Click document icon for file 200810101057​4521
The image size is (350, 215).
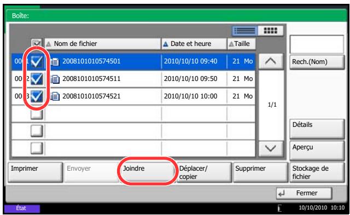click(55, 96)
